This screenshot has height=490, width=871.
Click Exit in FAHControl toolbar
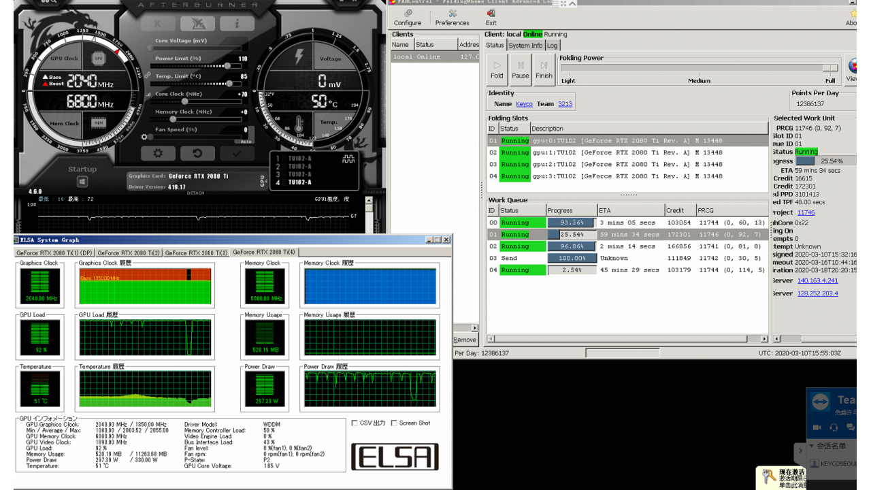491,18
